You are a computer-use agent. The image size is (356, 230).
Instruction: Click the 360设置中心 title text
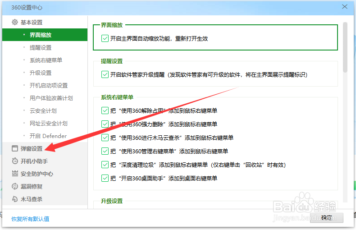pyautogui.click(x=27, y=8)
